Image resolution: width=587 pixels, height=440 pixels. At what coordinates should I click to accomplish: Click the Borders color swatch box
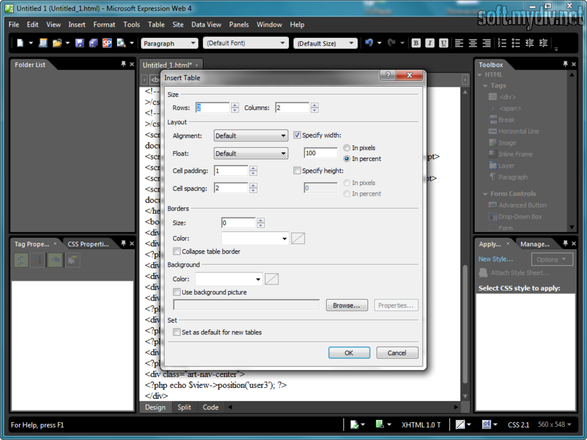pos(297,239)
